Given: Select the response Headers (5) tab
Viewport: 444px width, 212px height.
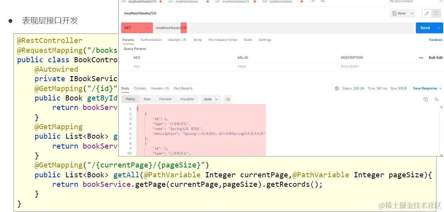Looking at the screenshot, I should tap(160, 88).
